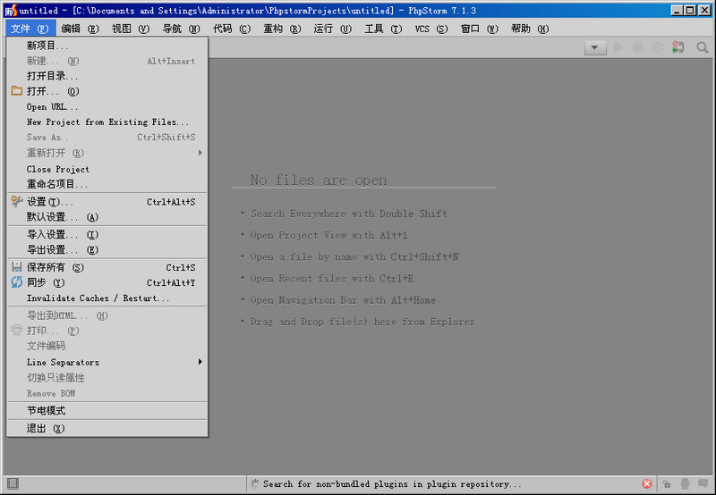Click the 文件编码 file encoding entry
This screenshot has width=716, height=495.
(x=107, y=346)
